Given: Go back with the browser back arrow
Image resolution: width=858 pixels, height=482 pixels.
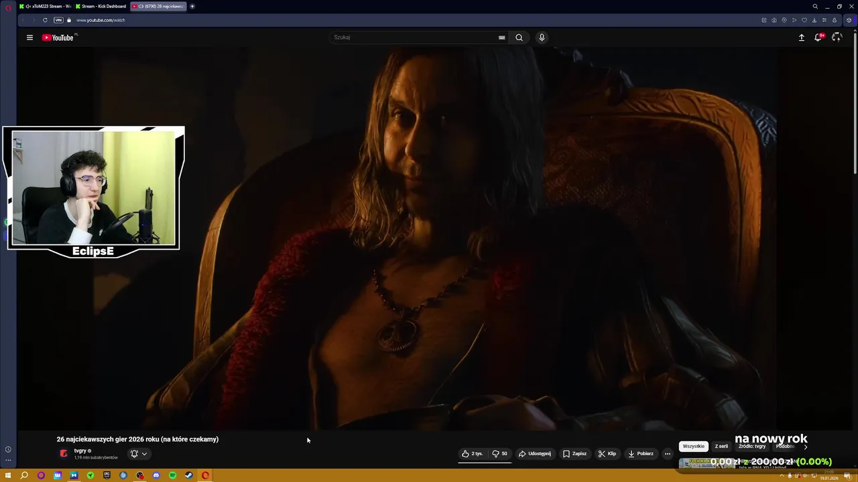Looking at the screenshot, I should pos(23,20).
